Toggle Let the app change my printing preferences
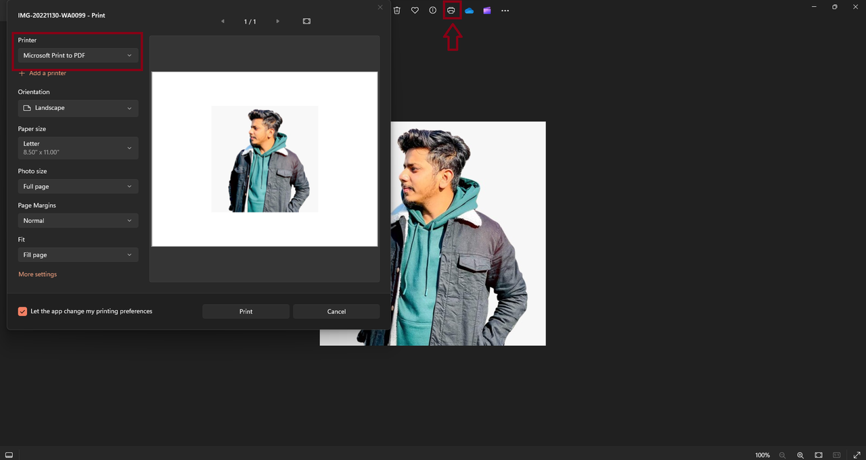This screenshot has height=460, width=866. pos(22,311)
